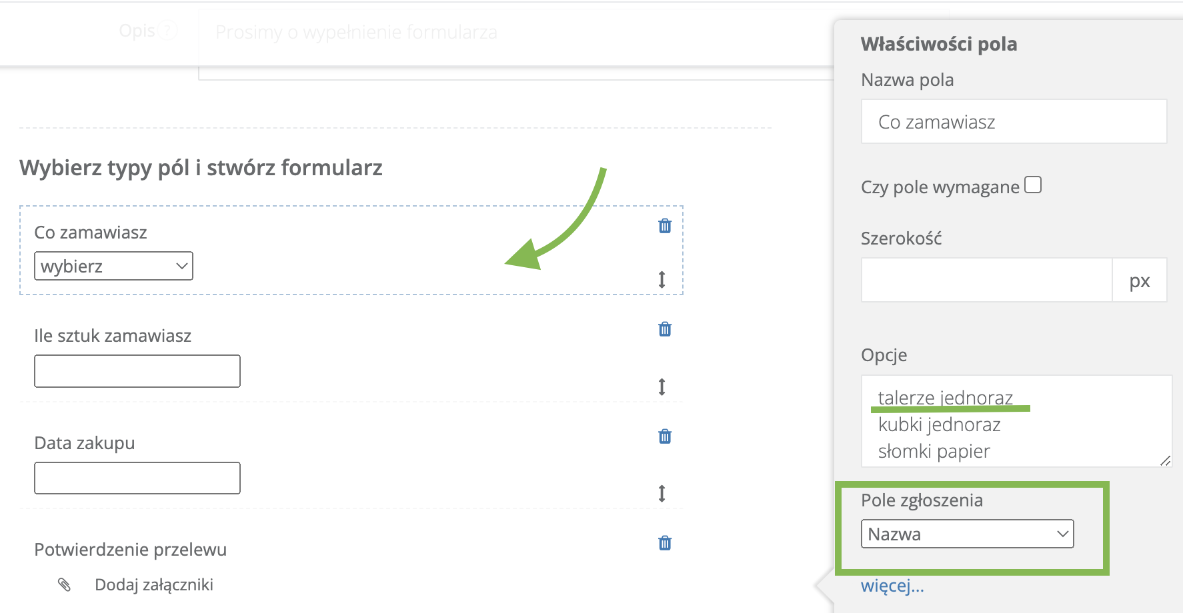Remove the 'Data zakupu' field via trash icon

665,436
